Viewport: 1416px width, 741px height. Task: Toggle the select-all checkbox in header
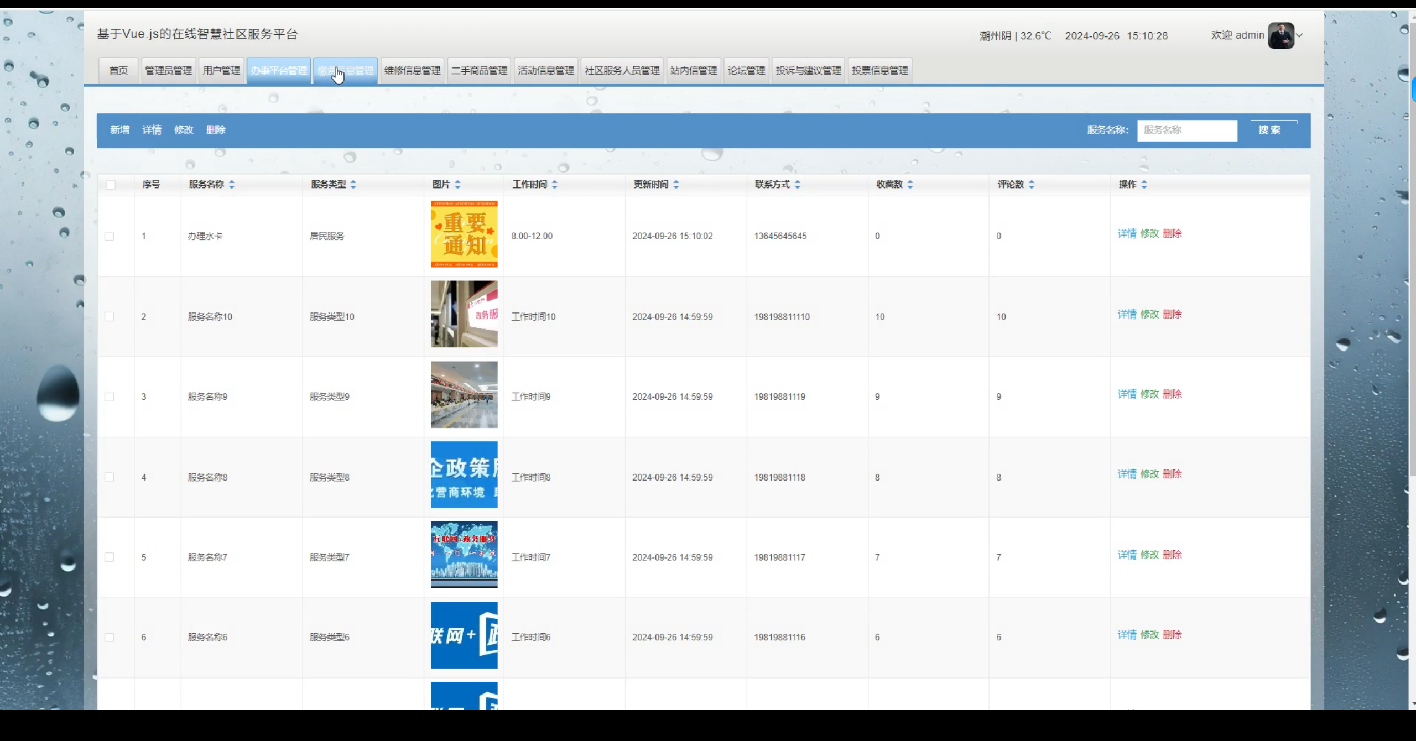point(112,184)
